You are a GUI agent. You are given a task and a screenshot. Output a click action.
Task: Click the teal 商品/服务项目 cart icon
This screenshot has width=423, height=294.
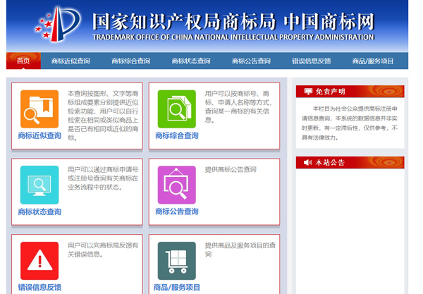pyautogui.click(x=176, y=261)
